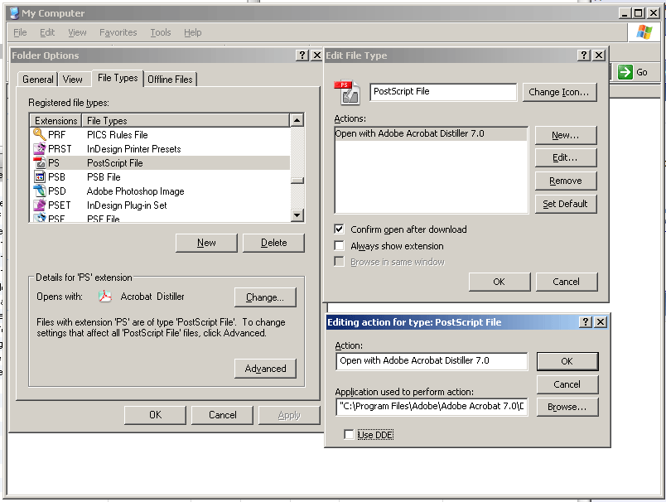Click the PSB file type icon
Viewport: 666px width, 502px height.
click(x=40, y=176)
